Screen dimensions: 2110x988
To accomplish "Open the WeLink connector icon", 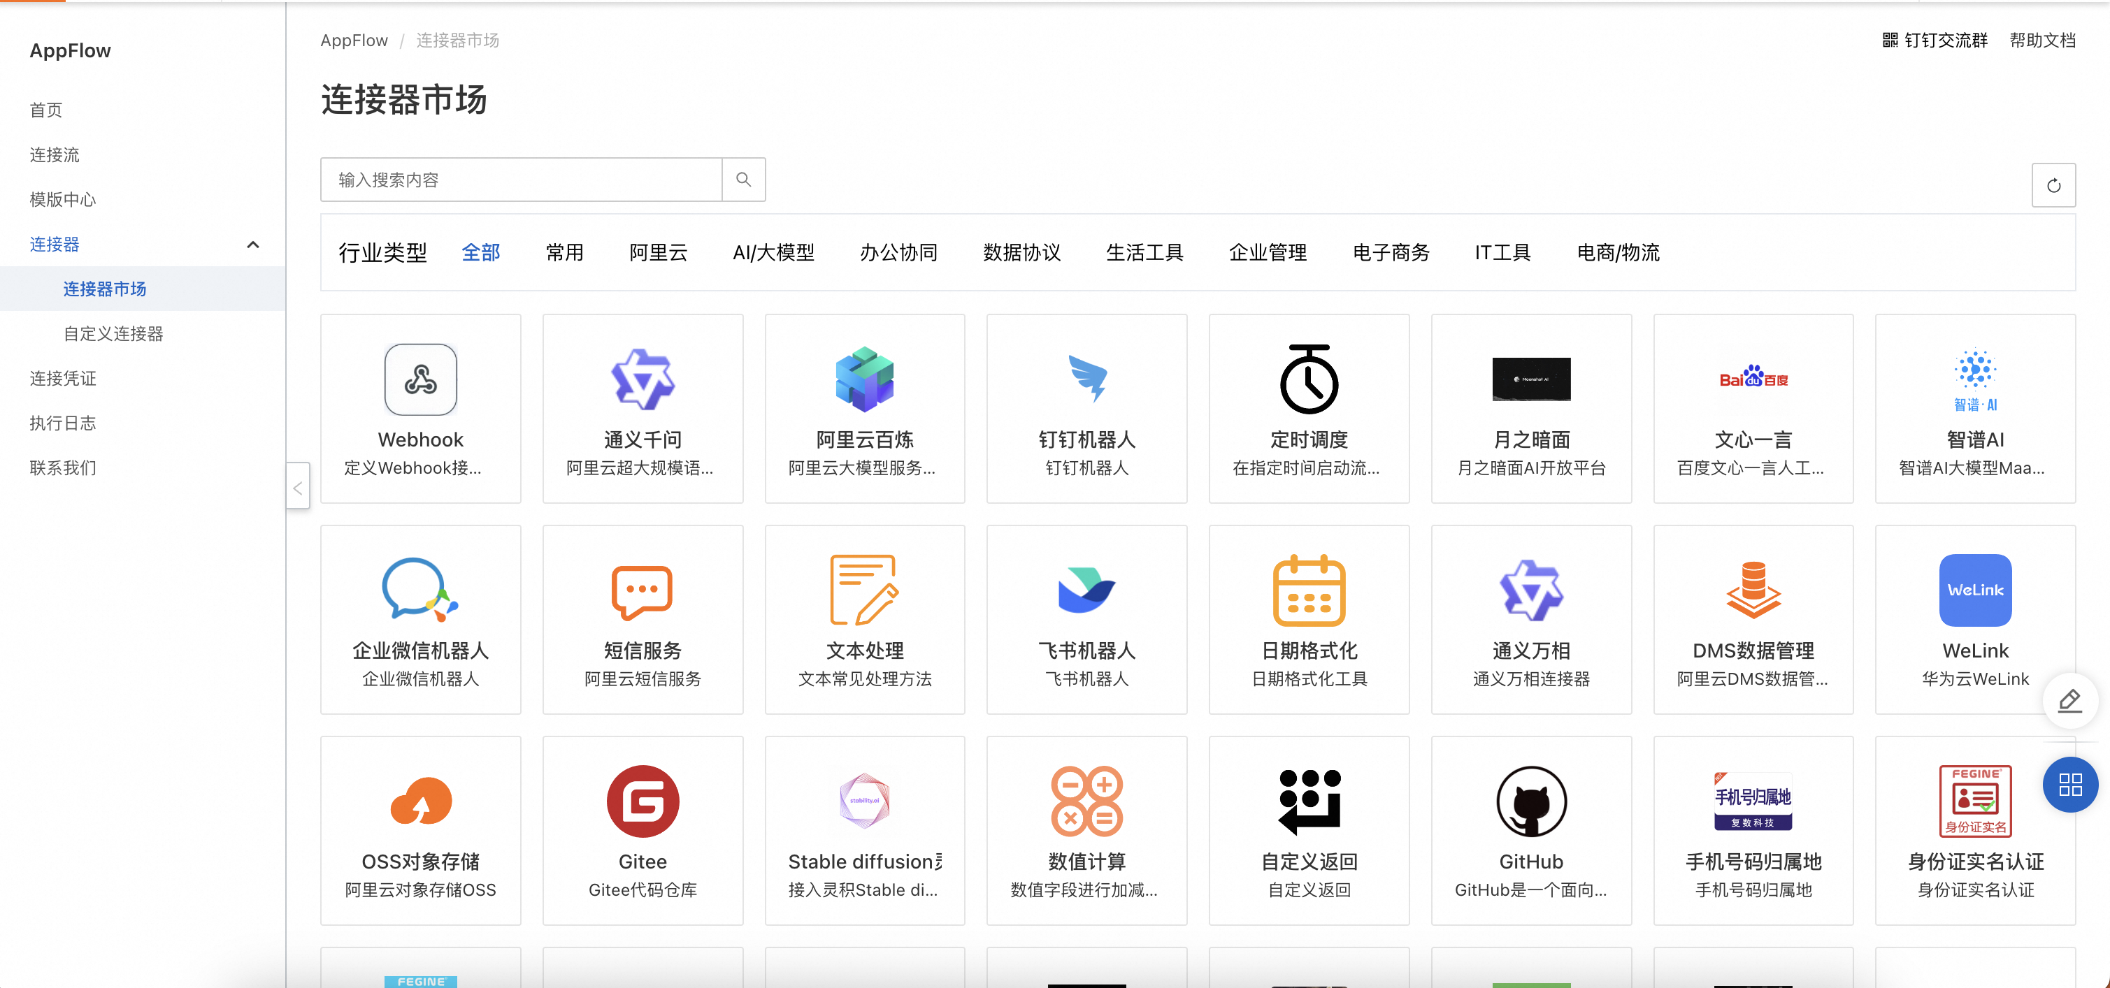I will click(1974, 590).
